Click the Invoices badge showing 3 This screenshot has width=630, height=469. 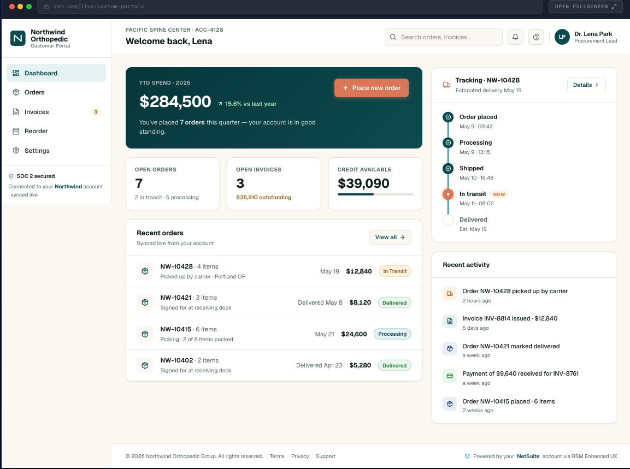[96, 112]
